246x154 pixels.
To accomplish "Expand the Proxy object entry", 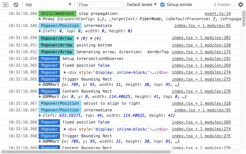I will coord(40,19).
